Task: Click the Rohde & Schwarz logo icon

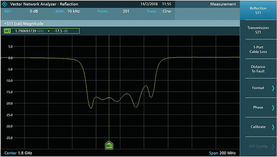Action: [4, 4]
